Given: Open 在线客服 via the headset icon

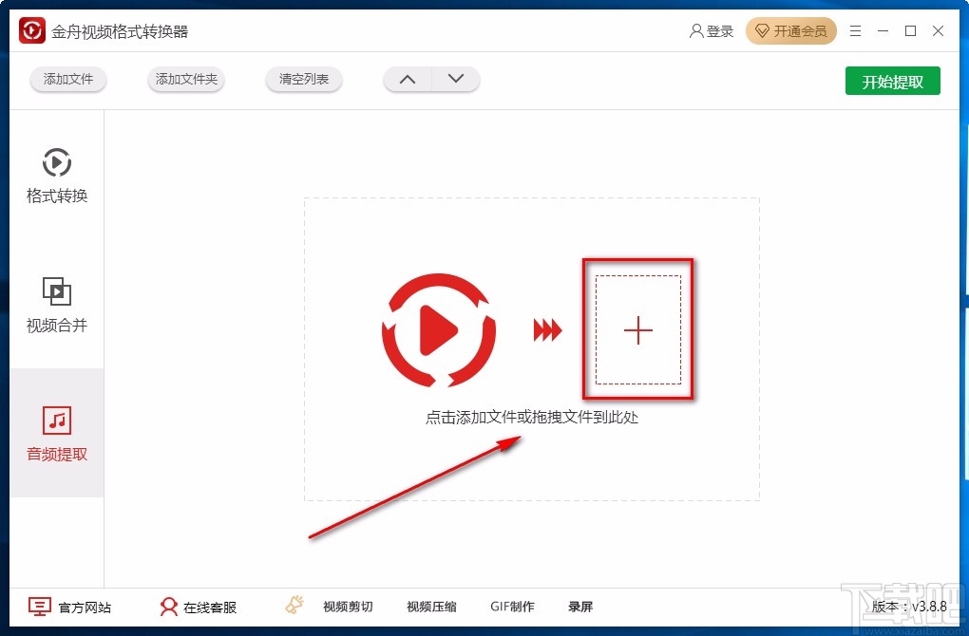Looking at the screenshot, I should [x=169, y=606].
